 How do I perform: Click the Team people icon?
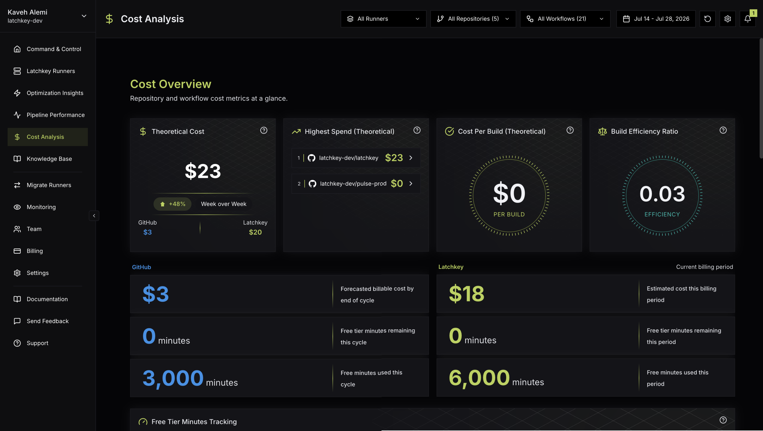pos(17,229)
